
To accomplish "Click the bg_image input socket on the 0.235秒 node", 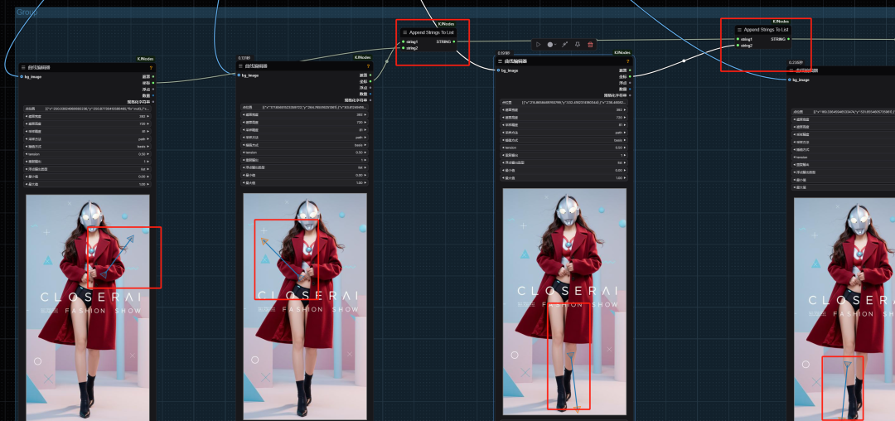I will 790,80.
